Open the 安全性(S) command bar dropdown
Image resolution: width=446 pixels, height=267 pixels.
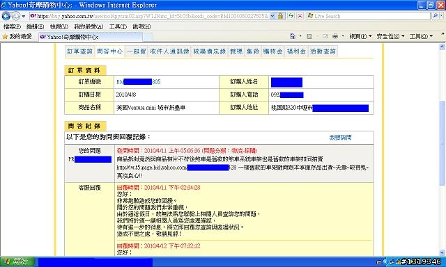[390, 36]
